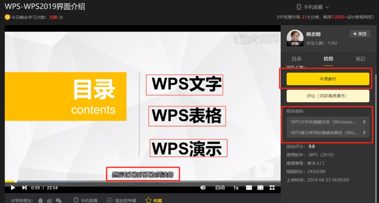Open WPS文字快捷键总结 related material
The width and height of the screenshot is (379, 203).
[x=328, y=122]
